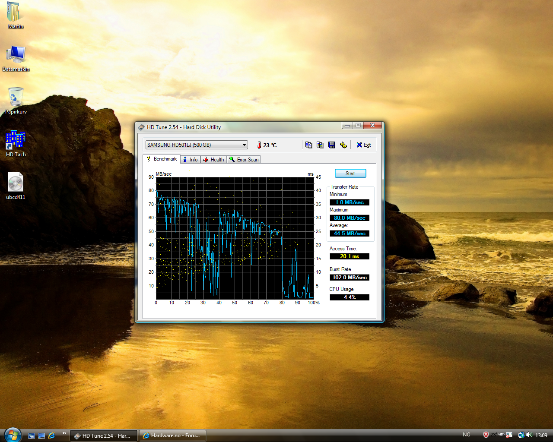The height and width of the screenshot is (442, 553).
Task: Click the 13:09 taskbar clock
Action: (541, 435)
